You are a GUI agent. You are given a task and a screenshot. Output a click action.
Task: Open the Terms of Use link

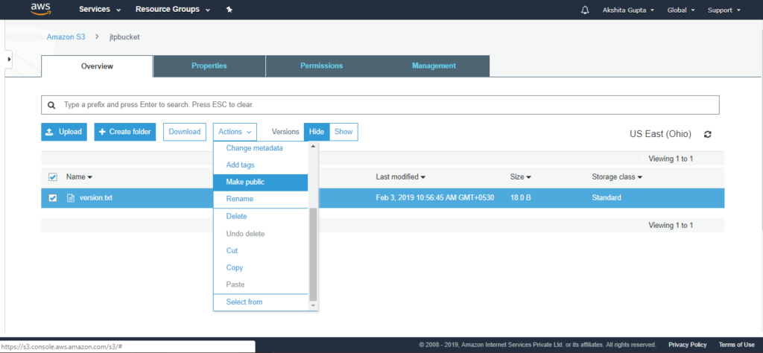736,345
